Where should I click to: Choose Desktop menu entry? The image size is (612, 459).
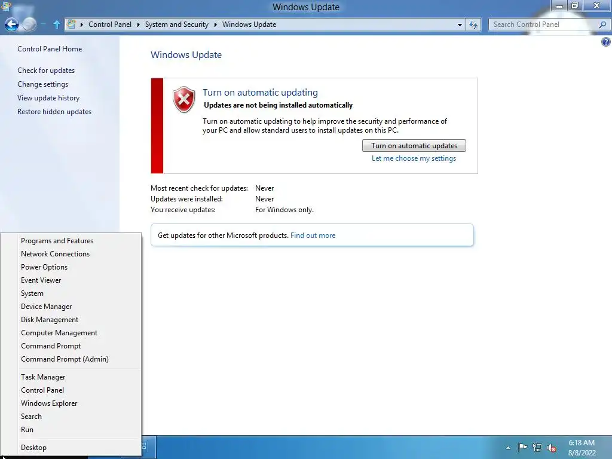[33, 448]
